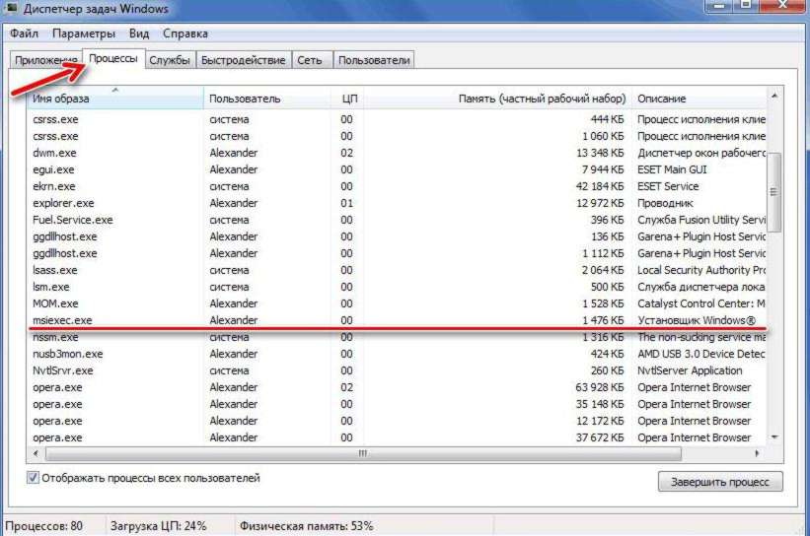Click the NvtlServer Application description
The height and width of the screenshot is (536, 810).
point(690,370)
